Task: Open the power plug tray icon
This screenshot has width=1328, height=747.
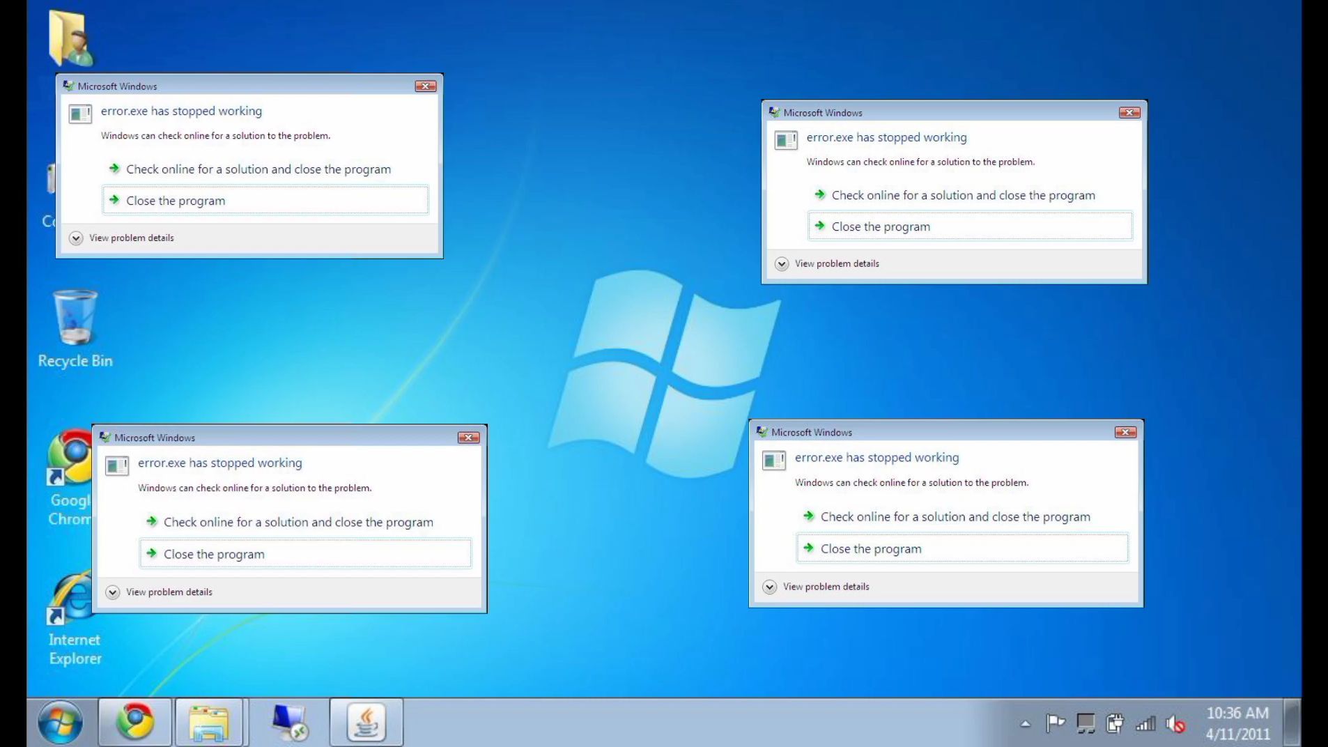Action: point(1115,724)
